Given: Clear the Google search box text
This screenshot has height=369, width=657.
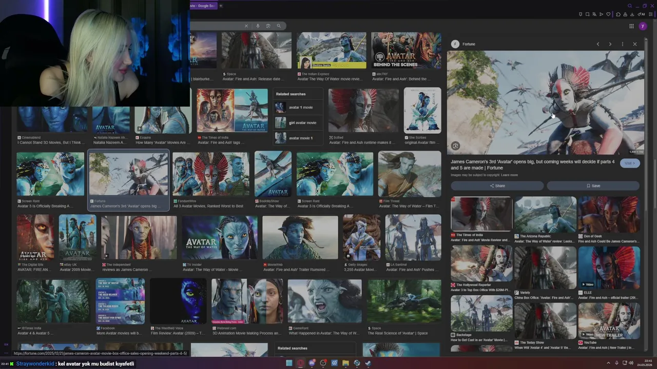Looking at the screenshot, I should pos(246,26).
